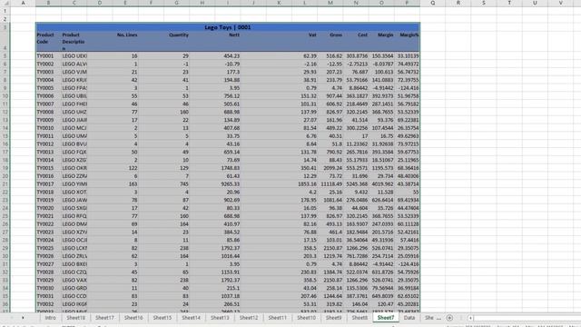Click Quantity value 745 cell
Image resolution: width=581 pixels, height=327 pixels.
[177, 183]
